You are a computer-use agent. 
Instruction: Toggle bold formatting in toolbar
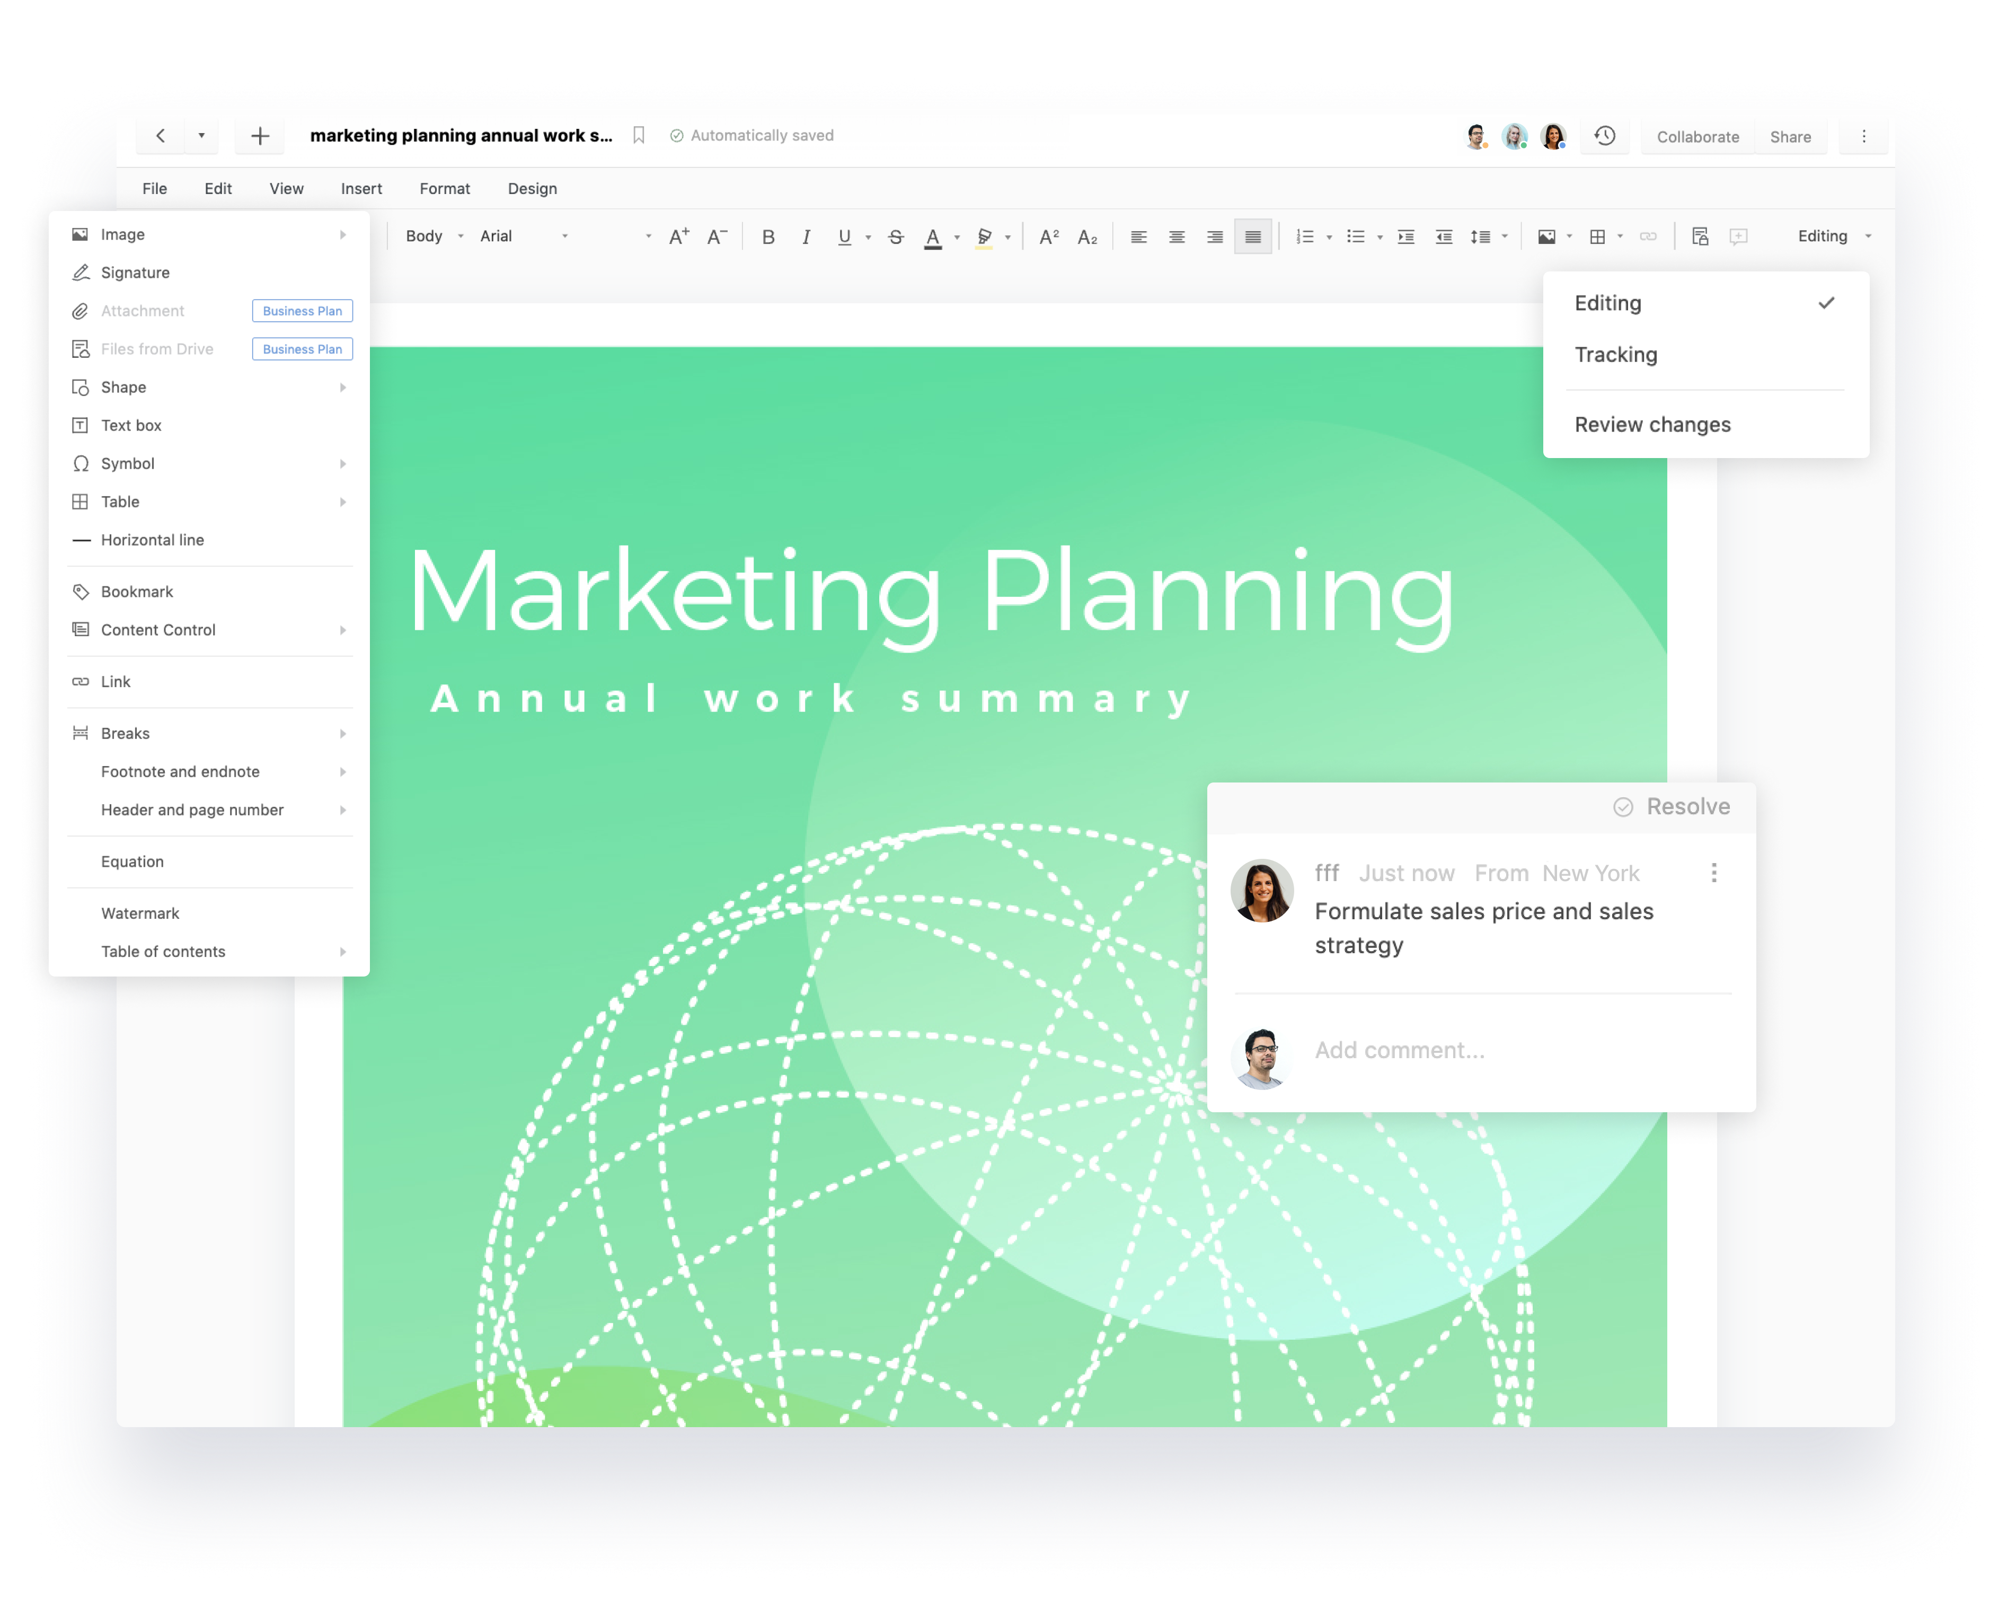tap(768, 236)
